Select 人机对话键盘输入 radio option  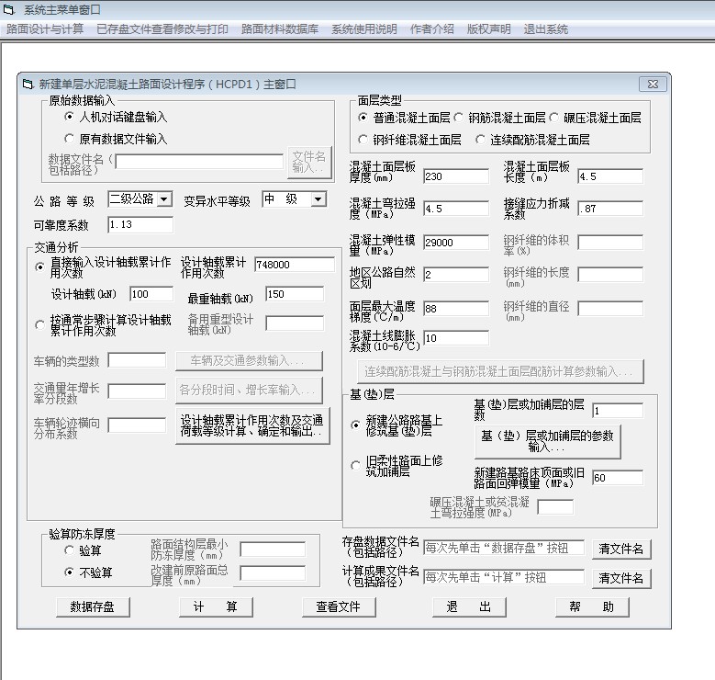[x=69, y=118]
